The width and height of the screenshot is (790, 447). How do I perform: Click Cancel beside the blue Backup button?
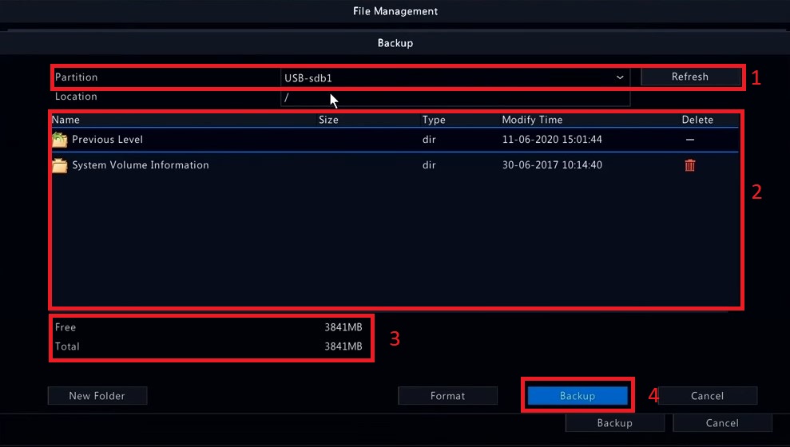click(707, 396)
